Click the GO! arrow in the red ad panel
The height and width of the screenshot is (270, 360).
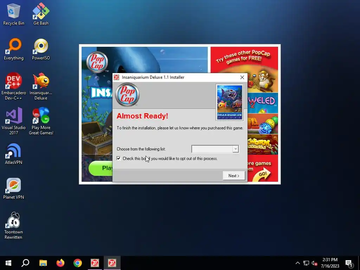coord(263,174)
